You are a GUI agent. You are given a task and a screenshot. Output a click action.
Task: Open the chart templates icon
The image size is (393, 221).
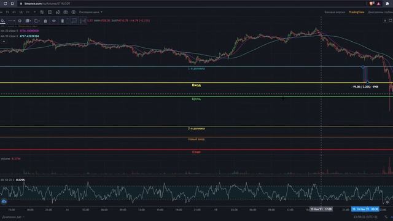click(50, 12)
